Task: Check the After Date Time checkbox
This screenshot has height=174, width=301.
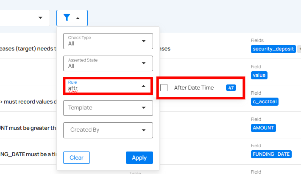Action: pos(164,88)
